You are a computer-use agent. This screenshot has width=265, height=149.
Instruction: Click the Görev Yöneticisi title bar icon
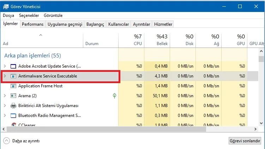[6, 6]
